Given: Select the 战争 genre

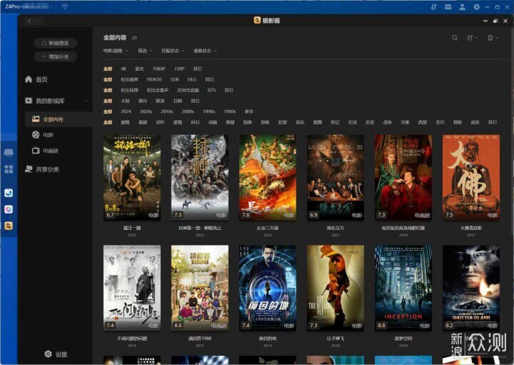Looking at the screenshot, I should 388,122.
